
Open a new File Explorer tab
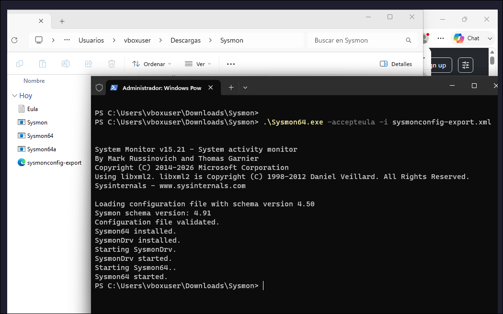[x=62, y=21]
